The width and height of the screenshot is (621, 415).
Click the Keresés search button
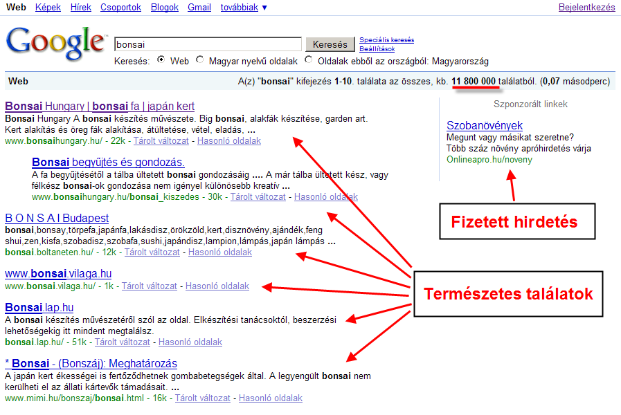[x=330, y=44]
